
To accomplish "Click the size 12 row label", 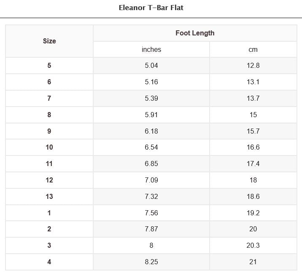I will (x=49, y=180).
